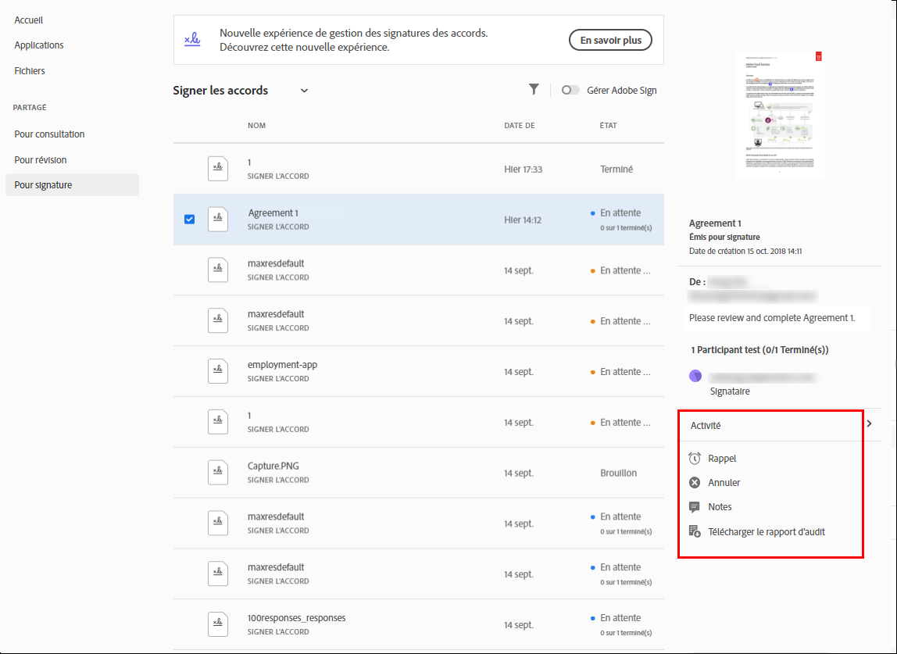Open Pour consultation in the sidebar
Viewport: 897px width, 654px height.
click(49, 134)
